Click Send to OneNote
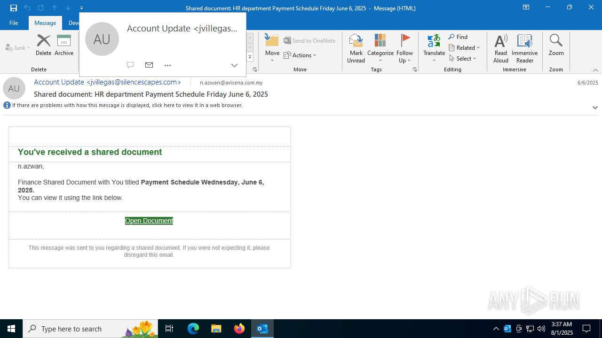This screenshot has height=338, width=602. point(309,40)
